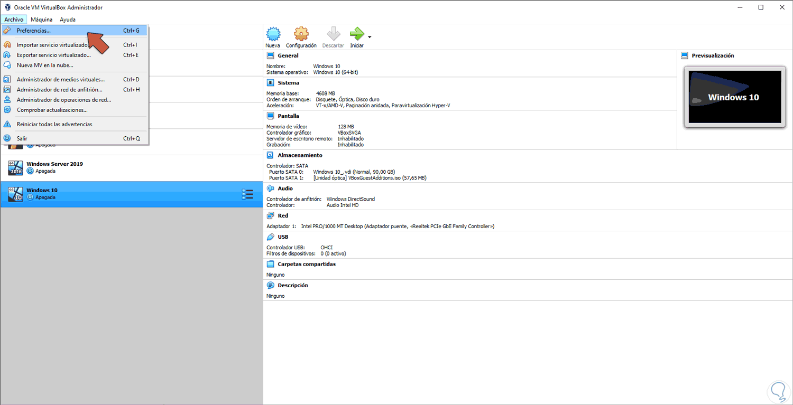Click the Previsualización header label
Image resolution: width=793 pixels, height=405 pixels.
pyautogui.click(x=713, y=55)
